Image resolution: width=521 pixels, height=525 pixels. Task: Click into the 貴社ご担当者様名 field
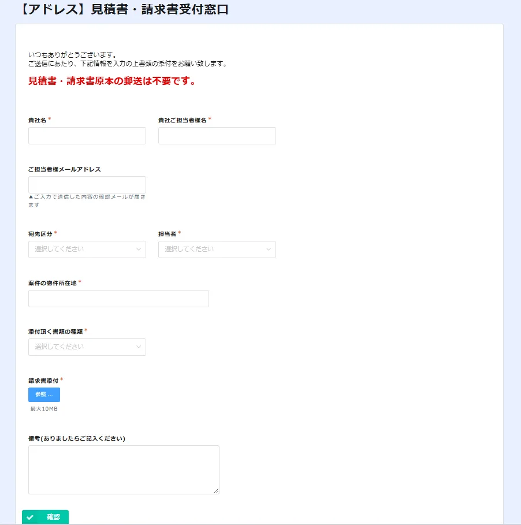[217, 136]
